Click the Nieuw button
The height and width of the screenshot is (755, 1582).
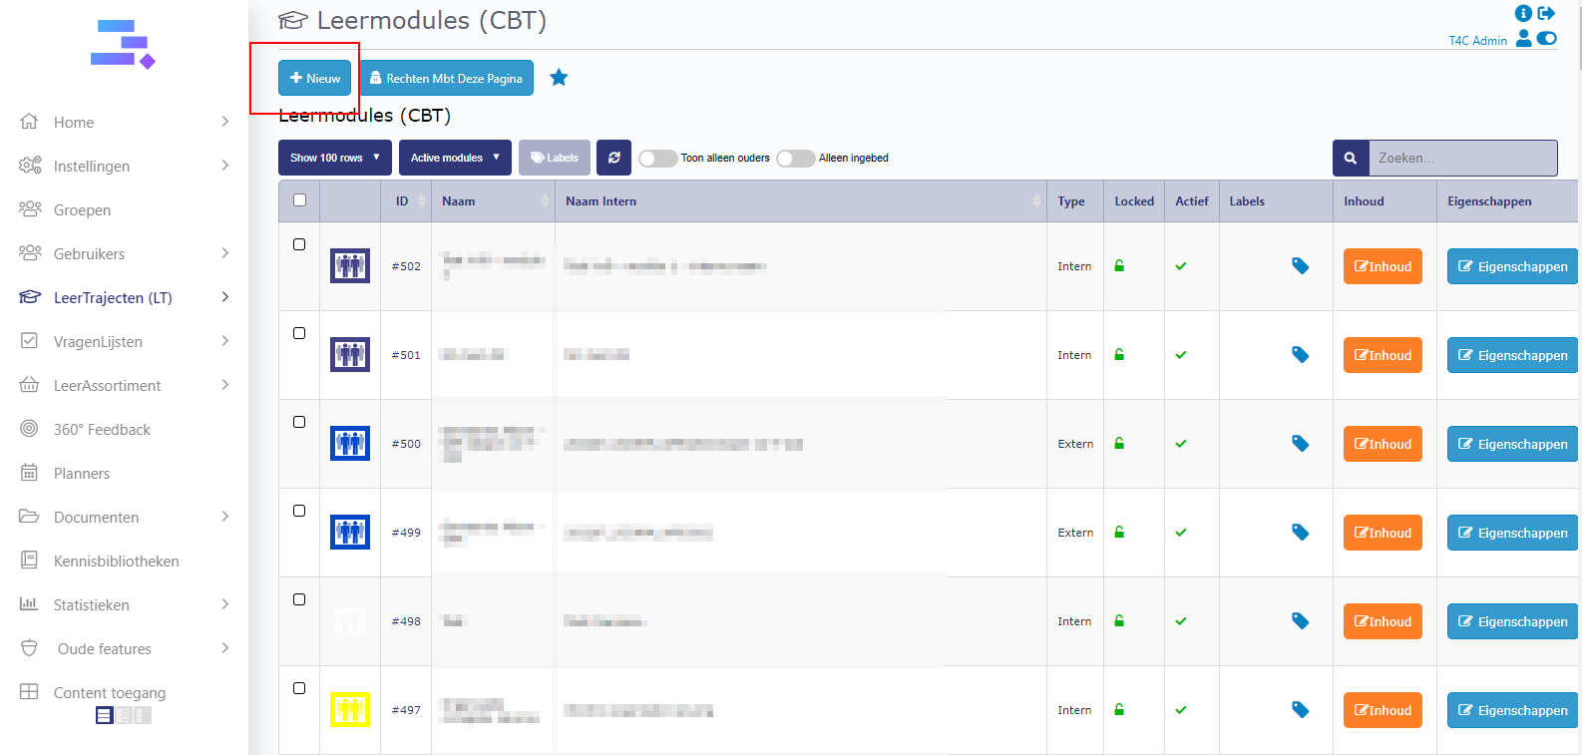[x=315, y=78]
